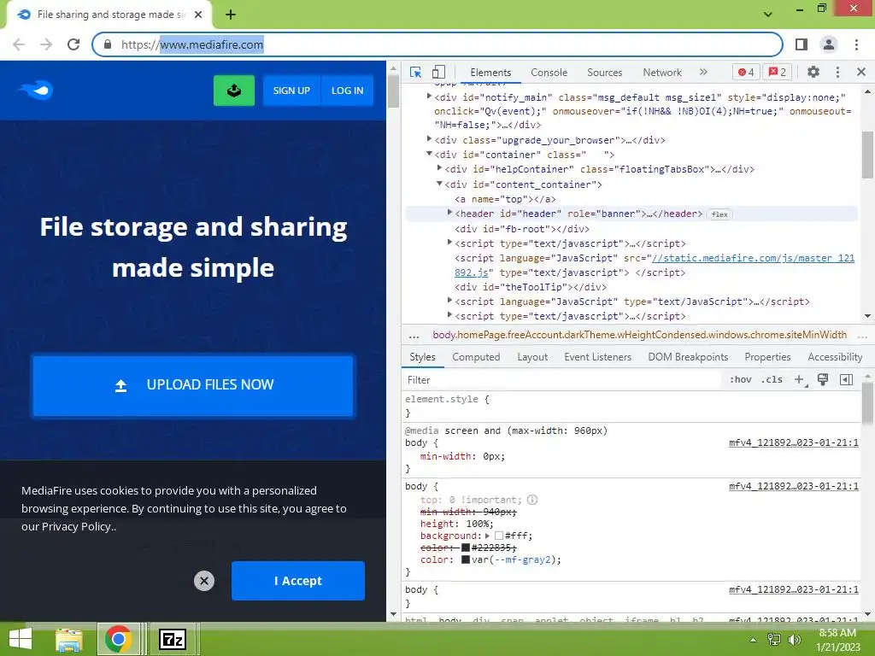Expand the upgrade_your_browser div

(429, 139)
